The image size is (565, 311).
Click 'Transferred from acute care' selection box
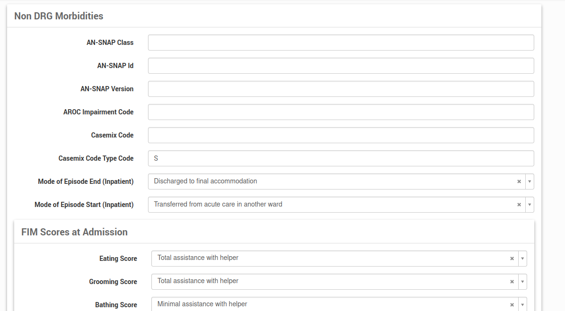[331, 205]
